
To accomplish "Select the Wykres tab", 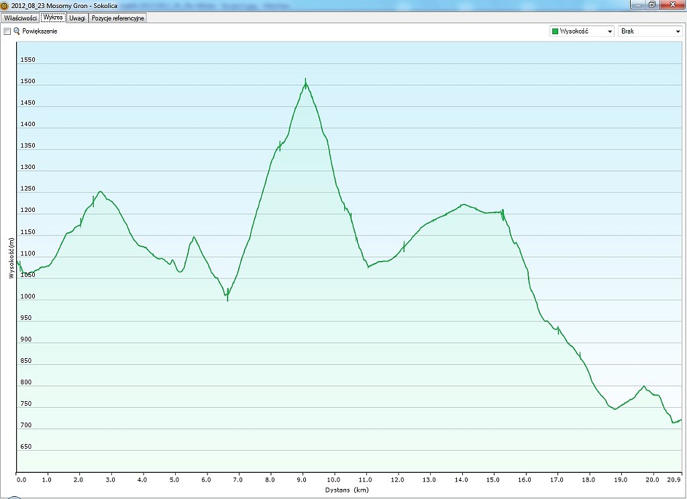I will coord(53,18).
